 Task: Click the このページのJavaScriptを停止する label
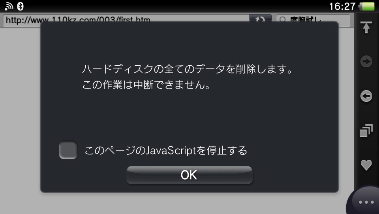(x=166, y=150)
